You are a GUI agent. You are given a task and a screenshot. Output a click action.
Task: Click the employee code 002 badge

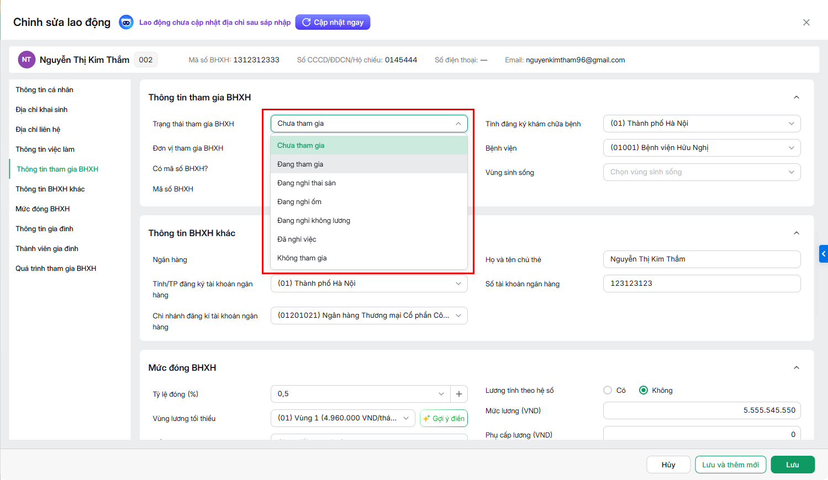[146, 60]
